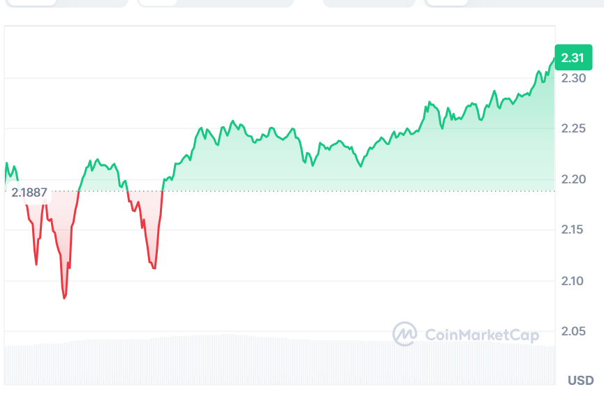The image size is (604, 396).
Task: Click the lowest red dip on the chart
Action: coord(64,298)
